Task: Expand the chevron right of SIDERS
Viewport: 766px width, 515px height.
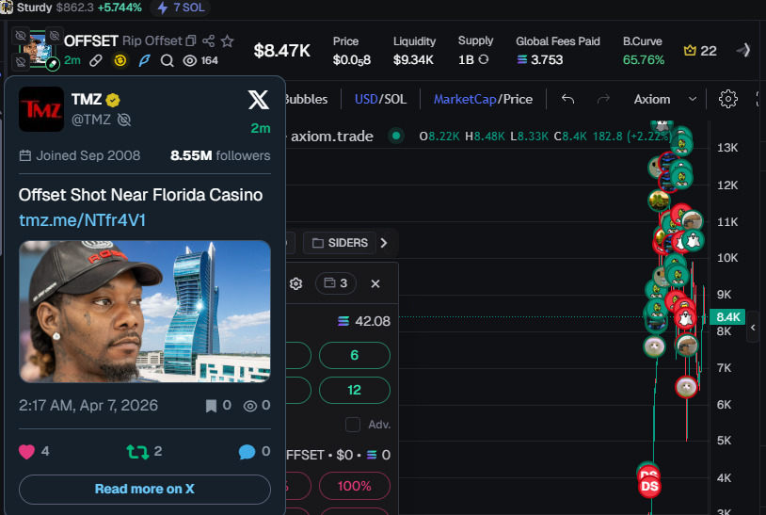Action: (x=384, y=243)
